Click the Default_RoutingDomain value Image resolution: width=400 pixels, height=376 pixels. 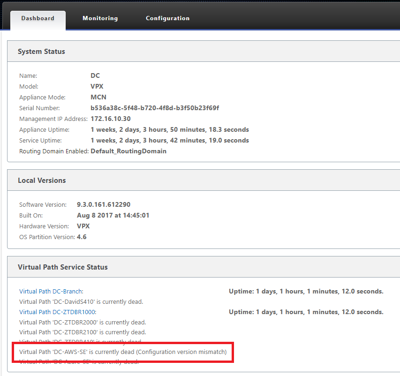[128, 151]
